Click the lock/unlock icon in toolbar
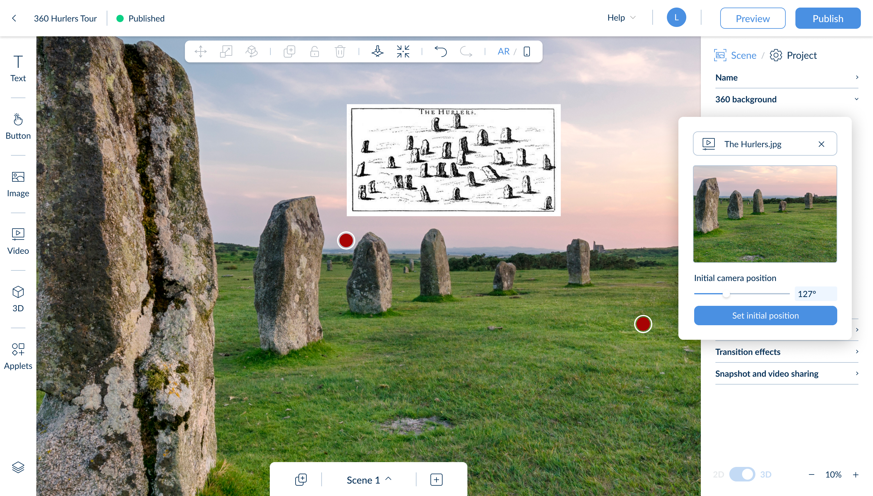873x496 pixels. pos(314,51)
